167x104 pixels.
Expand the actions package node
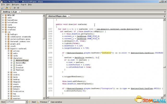[9, 51]
